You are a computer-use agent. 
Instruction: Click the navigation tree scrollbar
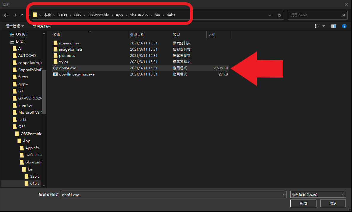(x=44, y=92)
